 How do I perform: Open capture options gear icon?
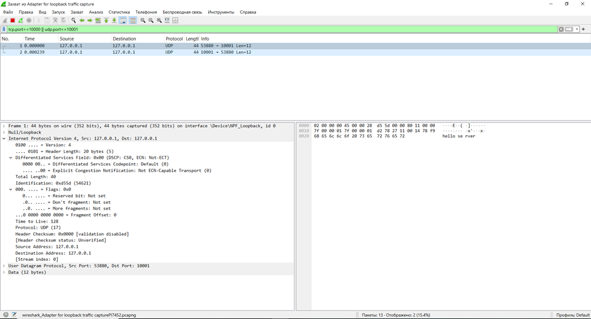(29, 21)
